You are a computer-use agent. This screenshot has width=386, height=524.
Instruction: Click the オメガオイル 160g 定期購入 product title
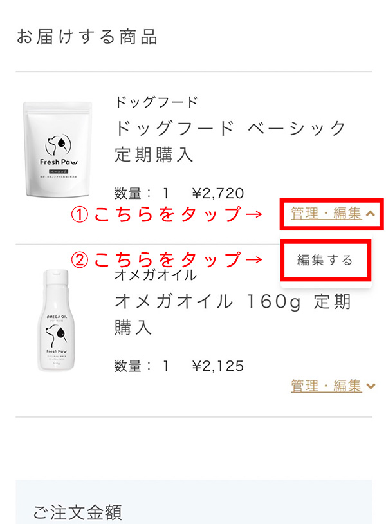tap(233, 314)
